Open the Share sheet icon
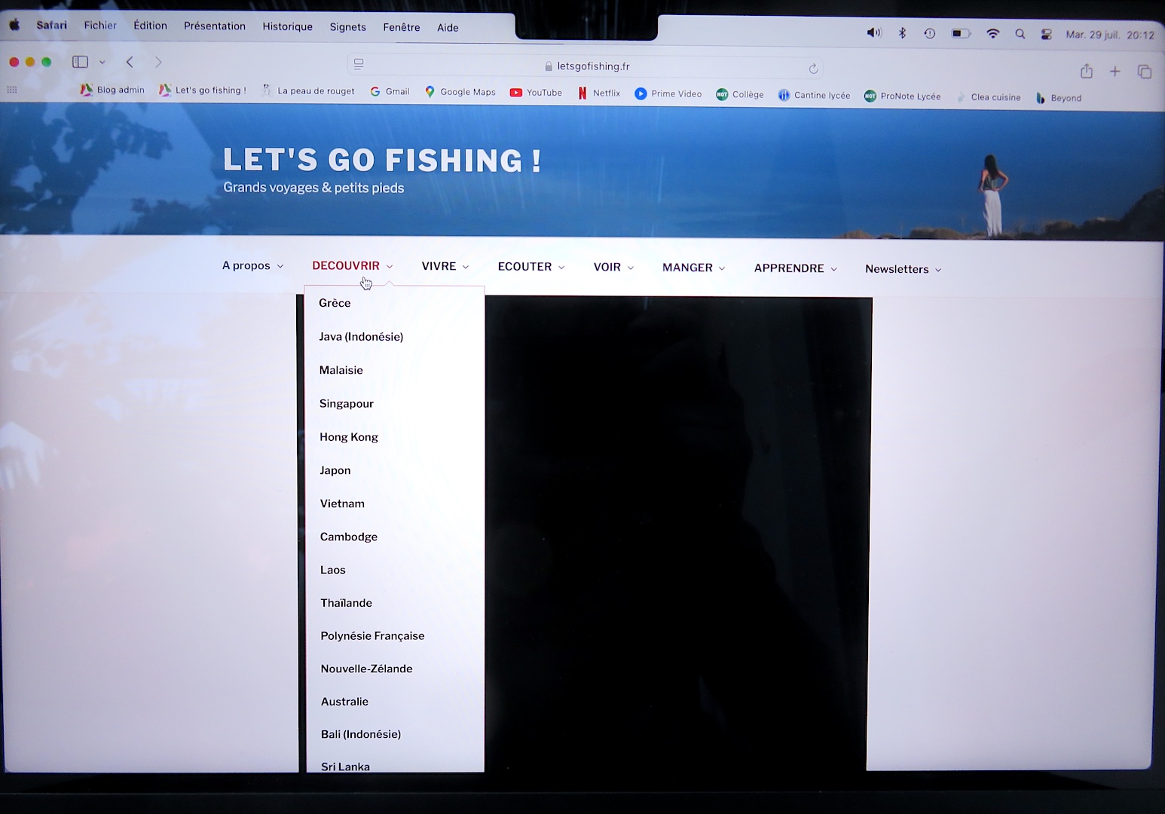 coord(1086,71)
